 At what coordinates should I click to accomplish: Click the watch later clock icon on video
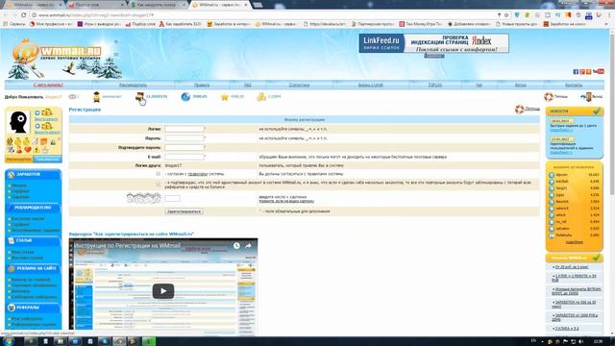236,246
